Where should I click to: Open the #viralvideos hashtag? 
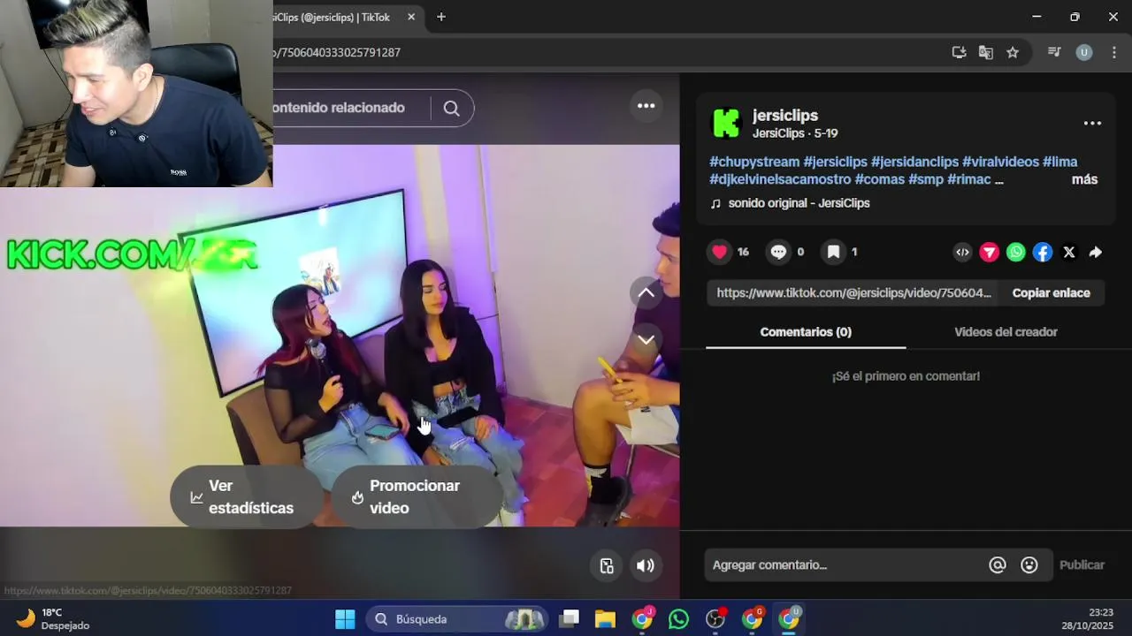[x=1000, y=163]
